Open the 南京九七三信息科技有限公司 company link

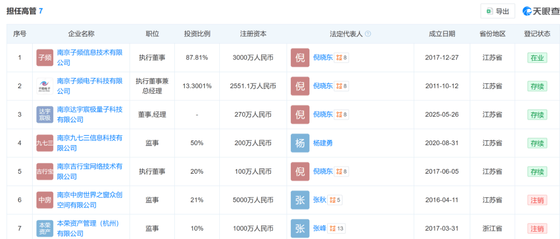(90, 143)
